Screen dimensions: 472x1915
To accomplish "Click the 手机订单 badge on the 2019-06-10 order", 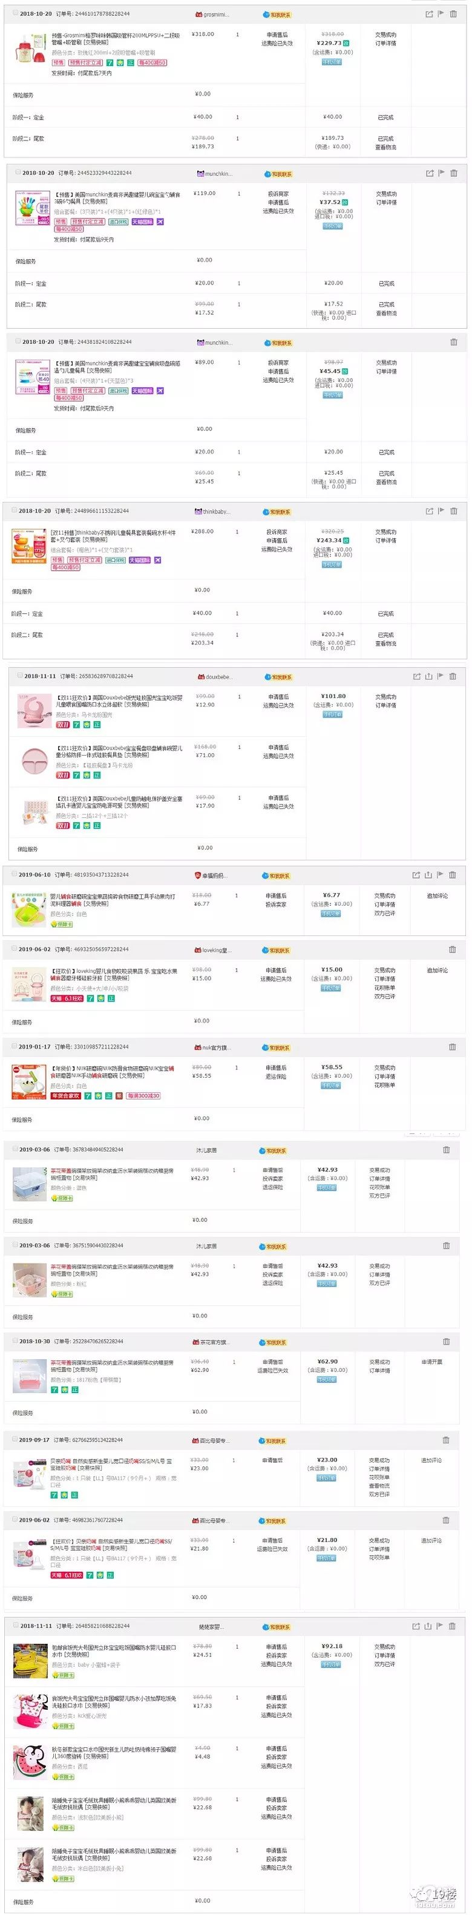I will (x=331, y=914).
